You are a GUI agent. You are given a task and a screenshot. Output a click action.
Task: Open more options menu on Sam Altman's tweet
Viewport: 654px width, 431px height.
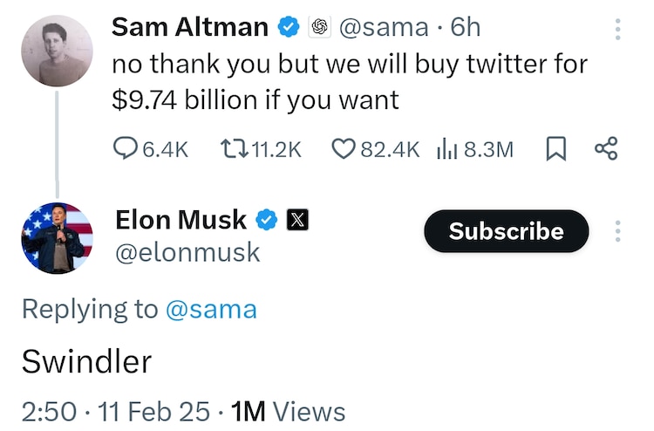tap(618, 28)
